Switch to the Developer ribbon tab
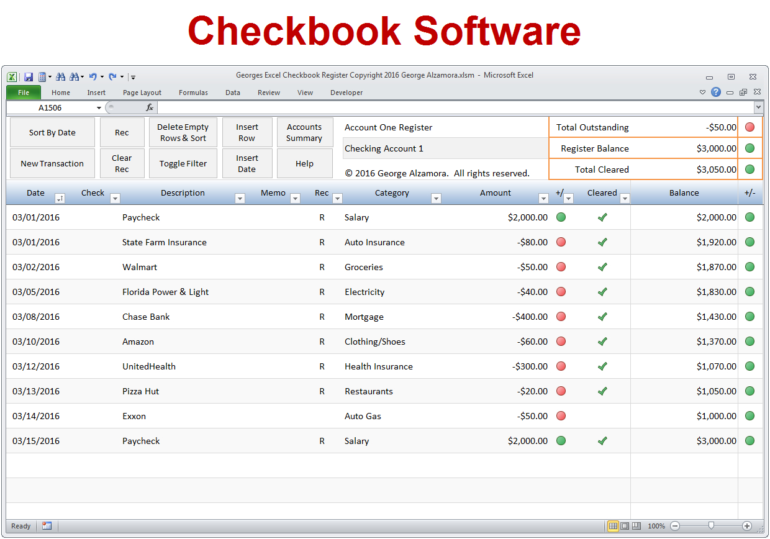Screen dimensions: 770x539 coord(346,93)
